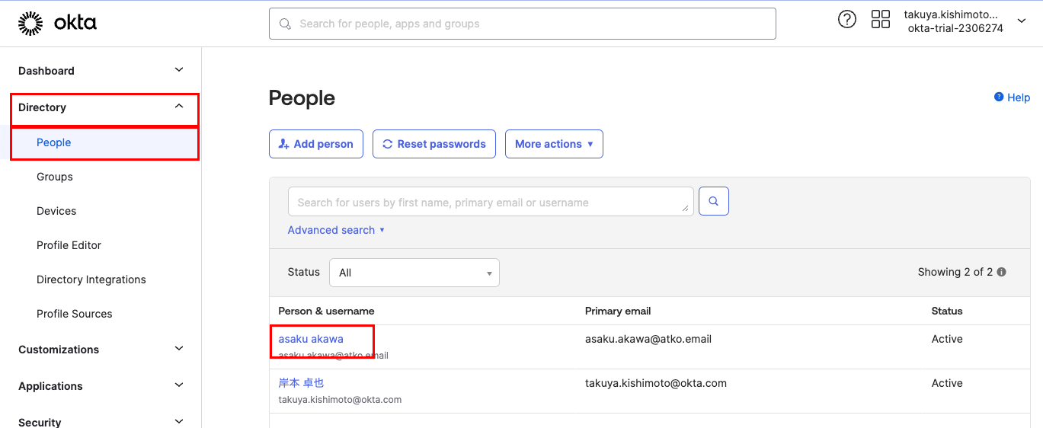Image resolution: width=1043 pixels, height=428 pixels.
Task: Open the More actions dropdown
Action: (x=554, y=144)
